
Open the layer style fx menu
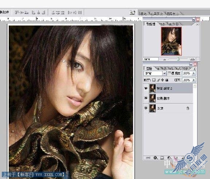pos(155,157)
